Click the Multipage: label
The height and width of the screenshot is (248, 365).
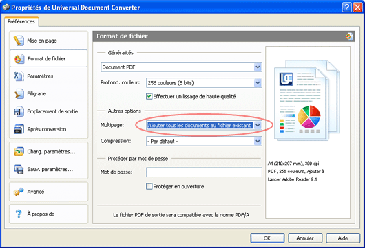coord(112,125)
